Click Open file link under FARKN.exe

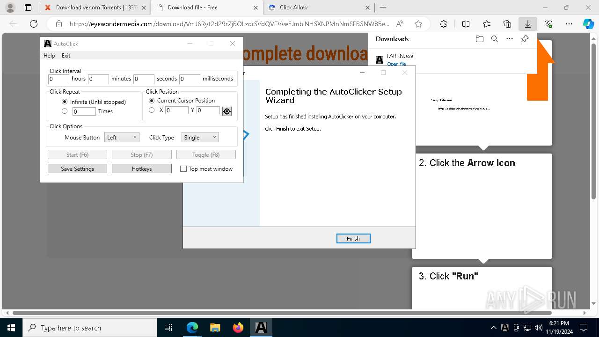point(396,64)
